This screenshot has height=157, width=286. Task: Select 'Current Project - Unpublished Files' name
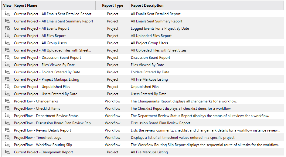(x=42, y=87)
